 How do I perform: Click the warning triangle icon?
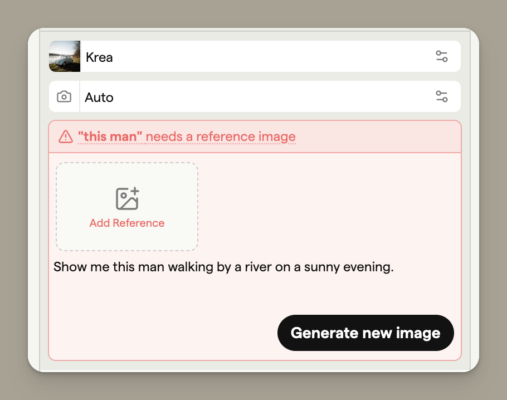[x=66, y=136]
